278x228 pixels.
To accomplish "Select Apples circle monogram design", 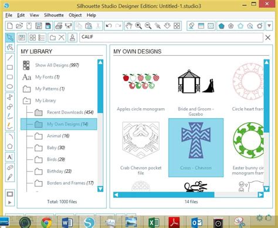I will click(x=141, y=89).
